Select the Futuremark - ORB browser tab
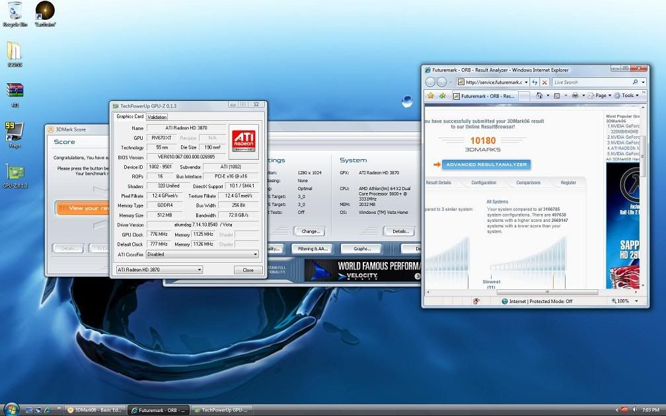Viewport: 666px width, 416px height. (485, 96)
